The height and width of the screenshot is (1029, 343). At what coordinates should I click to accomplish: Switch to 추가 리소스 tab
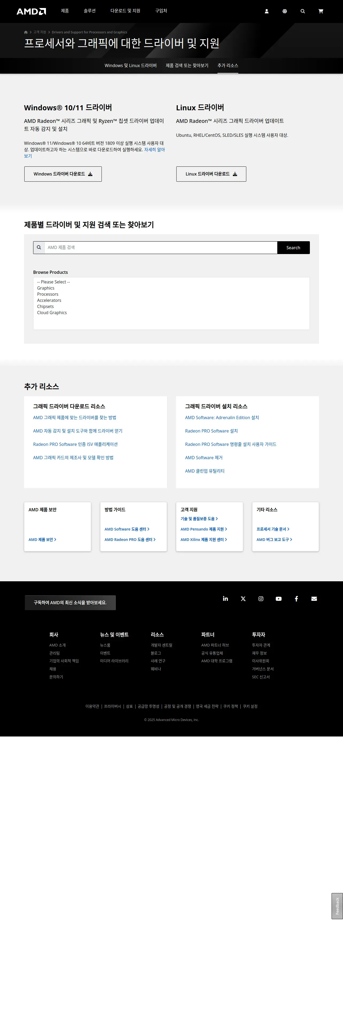coord(228,65)
